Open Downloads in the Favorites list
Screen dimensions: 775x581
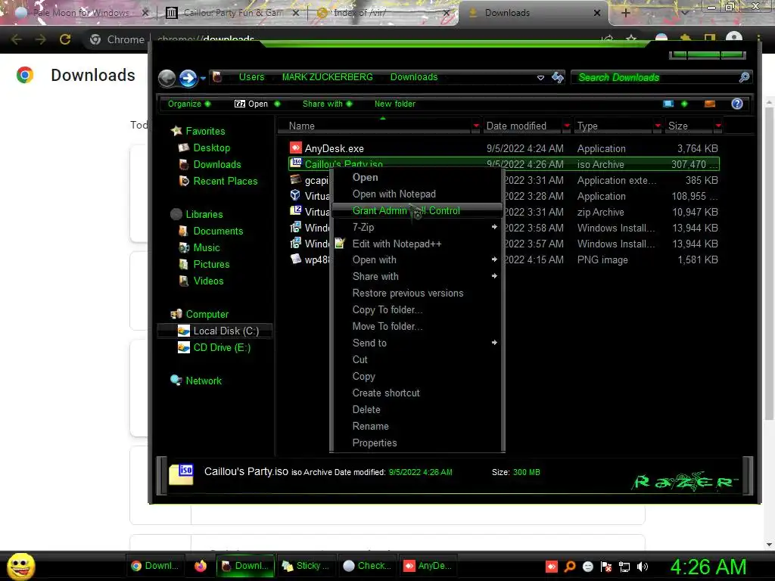click(x=217, y=164)
